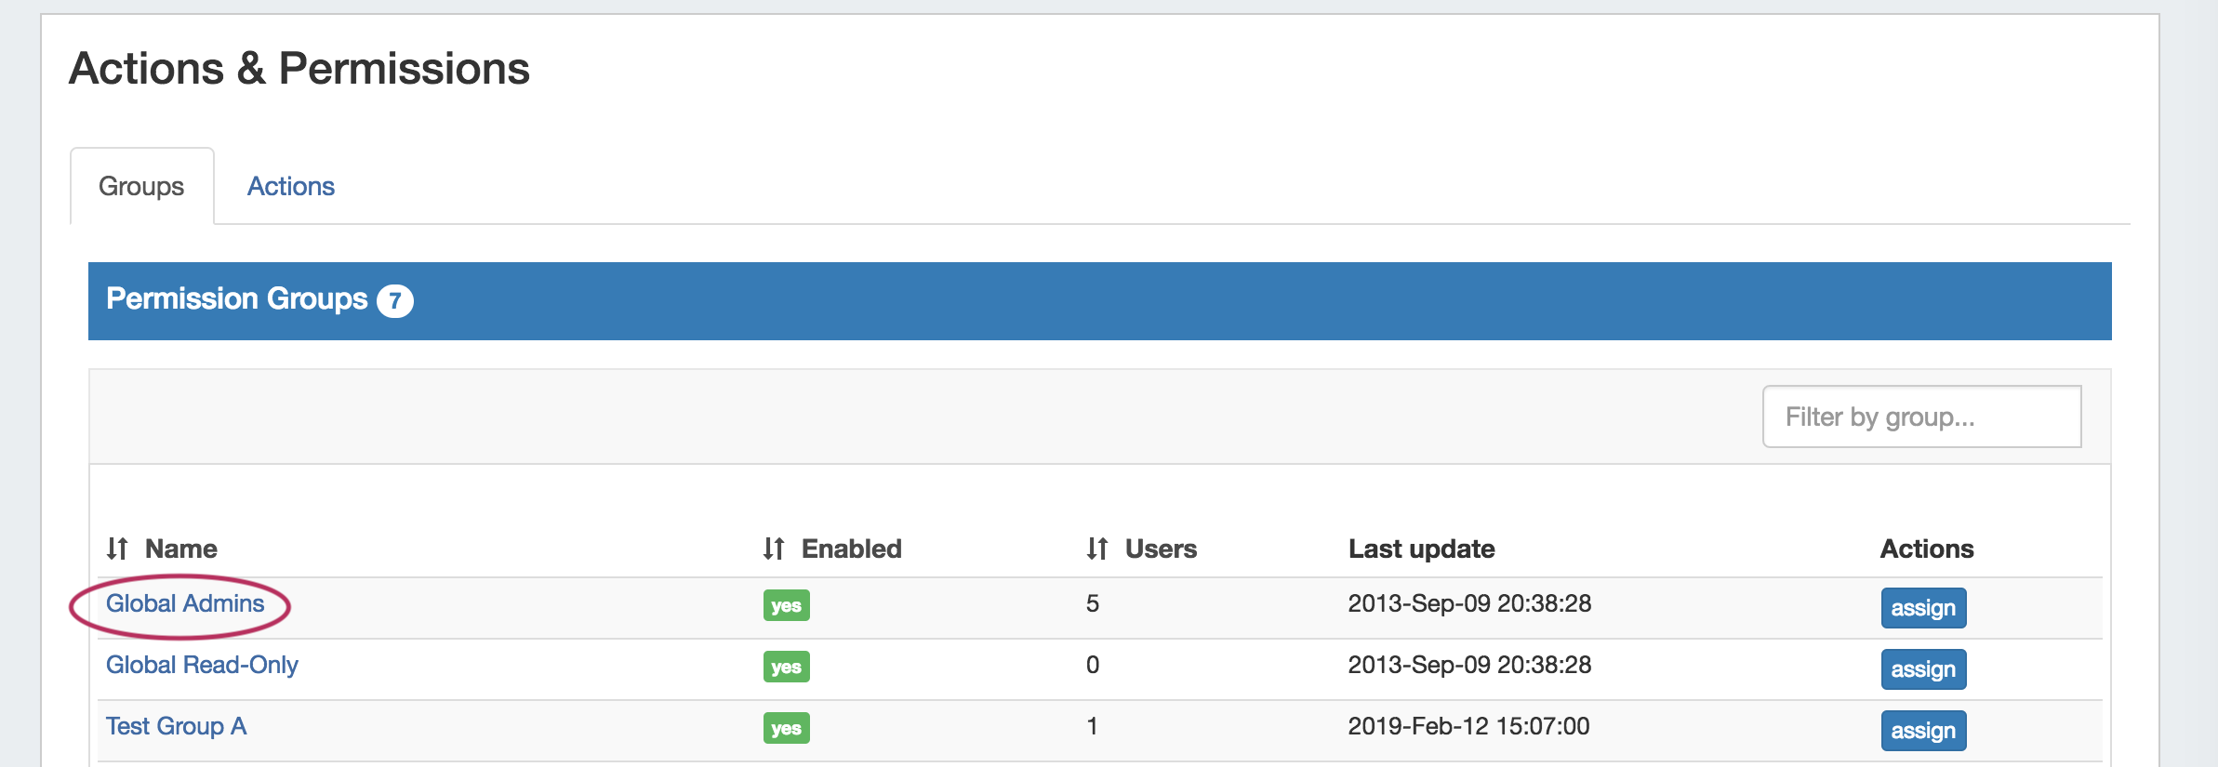
Task: Click the sort arrows icon beside Users
Action: [1097, 549]
